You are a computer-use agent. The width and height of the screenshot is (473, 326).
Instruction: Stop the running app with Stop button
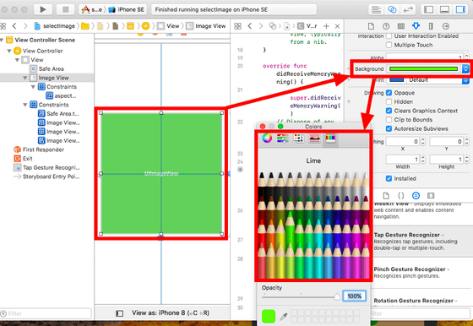pos(66,9)
